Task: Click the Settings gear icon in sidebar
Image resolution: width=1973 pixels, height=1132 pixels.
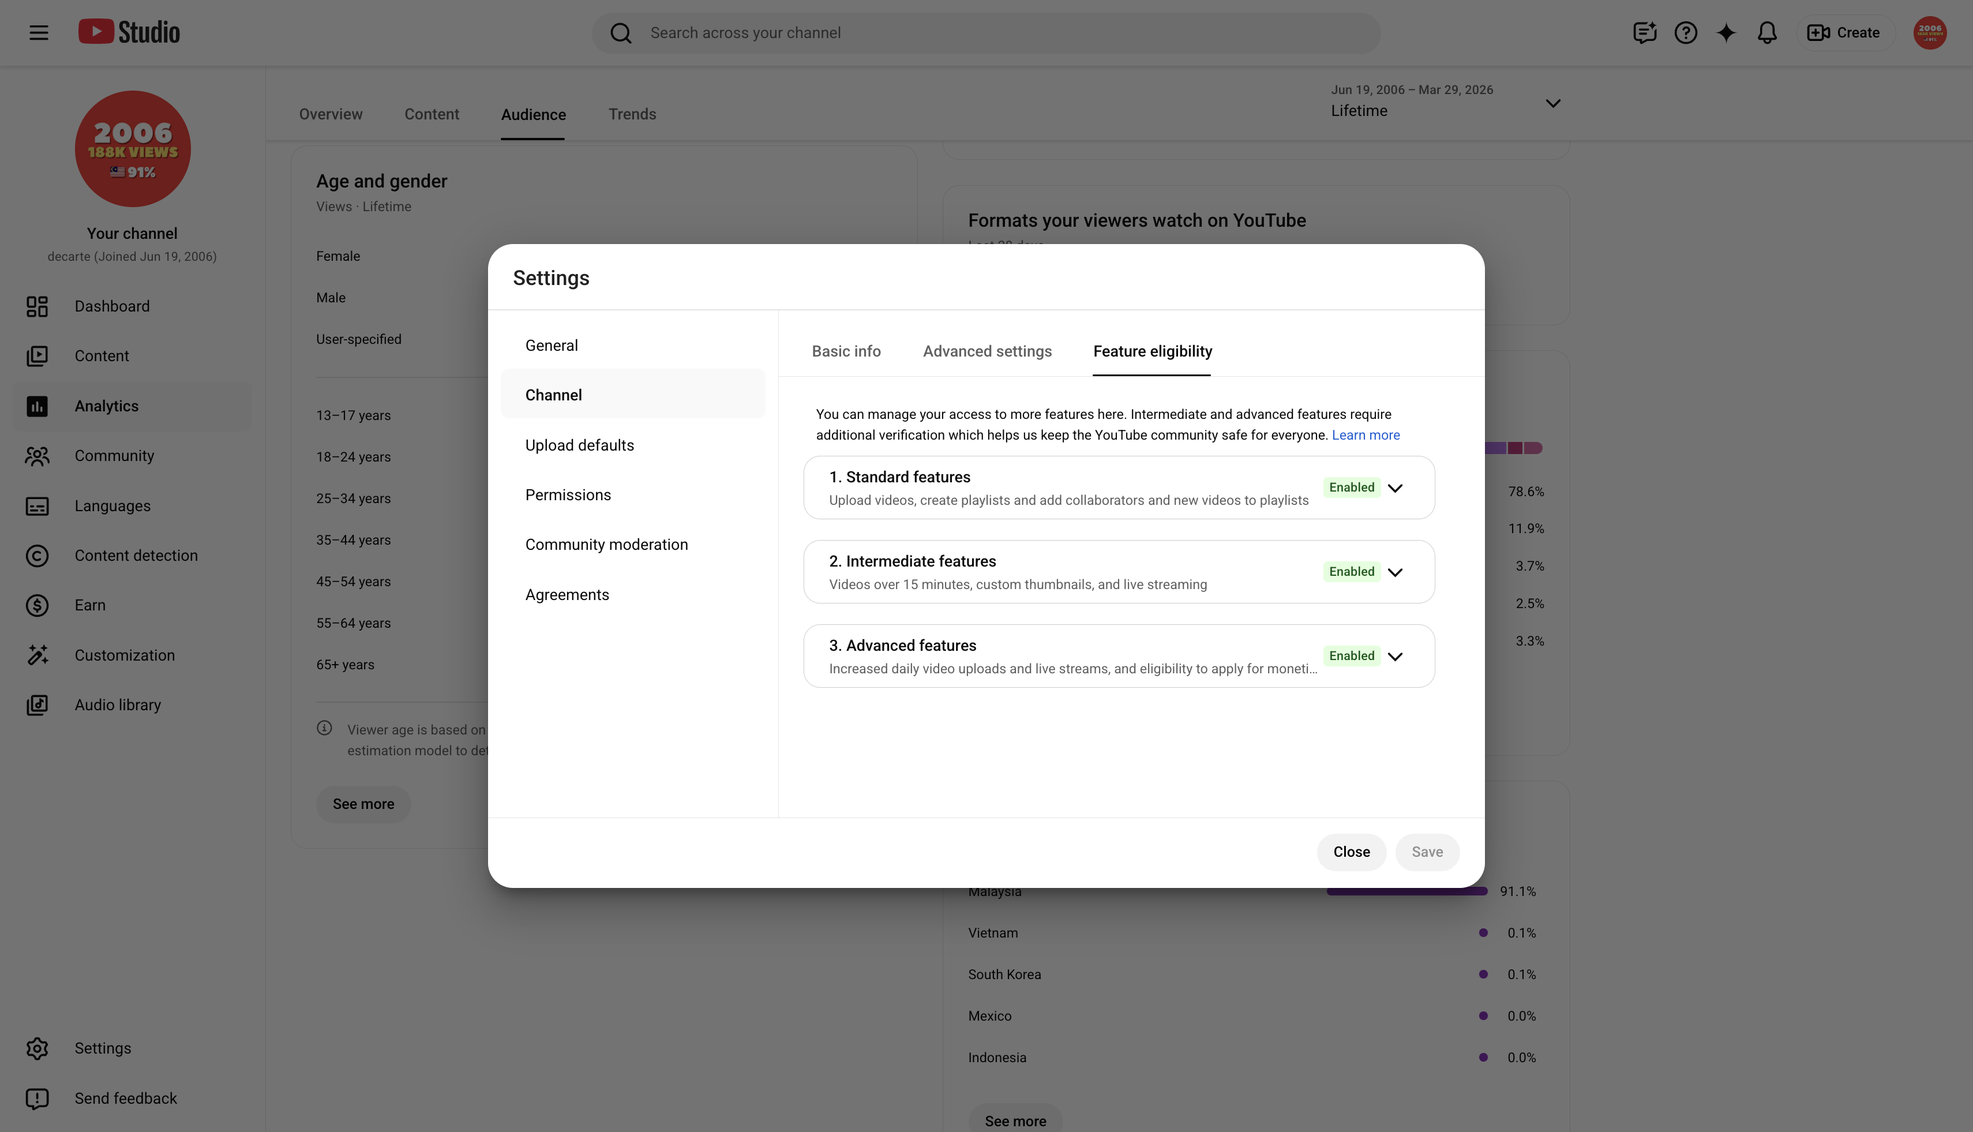Action: coord(37,1048)
